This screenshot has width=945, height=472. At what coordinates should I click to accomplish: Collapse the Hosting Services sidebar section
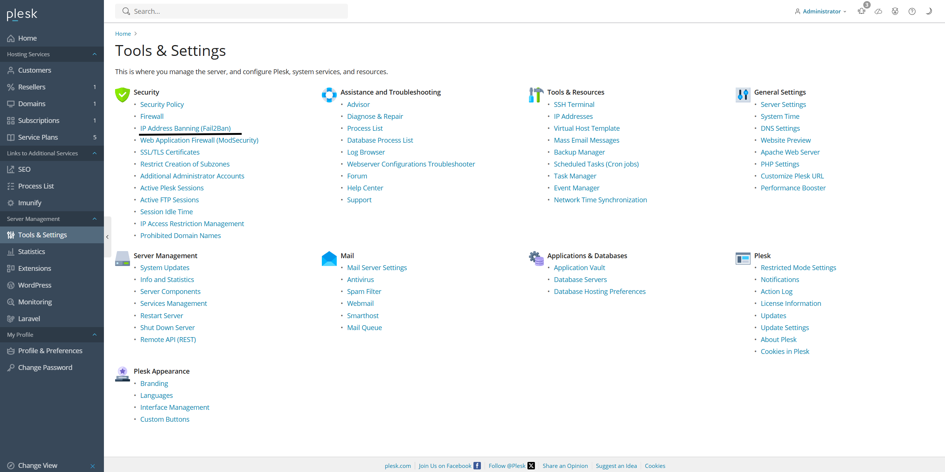pyautogui.click(x=95, y=54)
